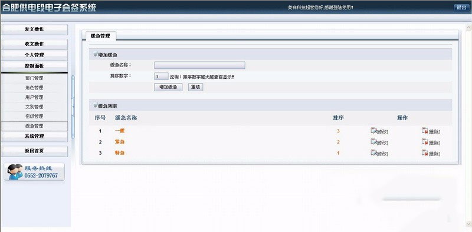Expand the 收文操作 menu section
472x232 pixels.
(34, 44)
